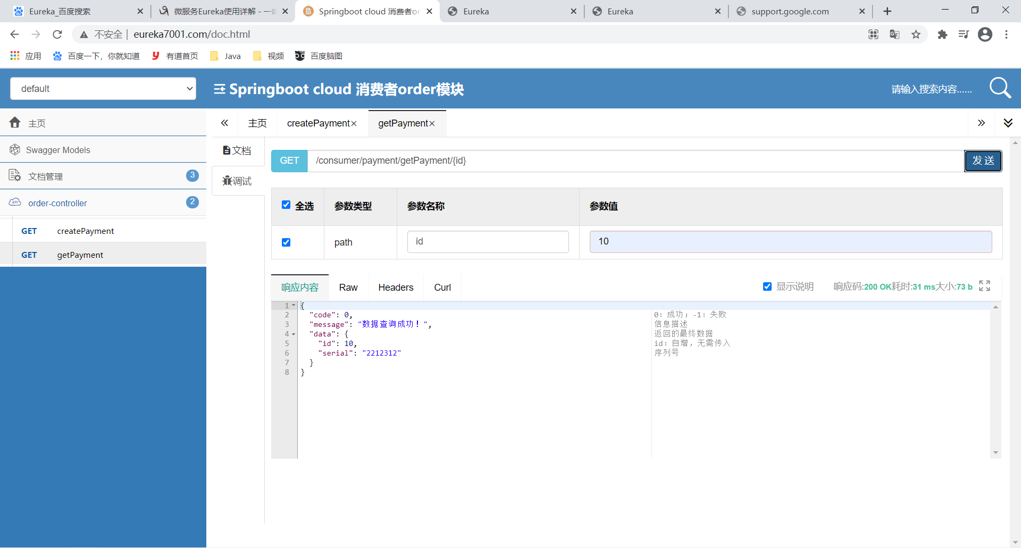Screen dimensions: 1021x548
Task: Switch to the support.google.com browser tab
Action: (800, 11)
